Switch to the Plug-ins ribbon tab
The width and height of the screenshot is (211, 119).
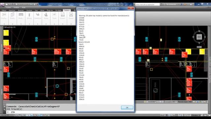[x=50, y=10]
